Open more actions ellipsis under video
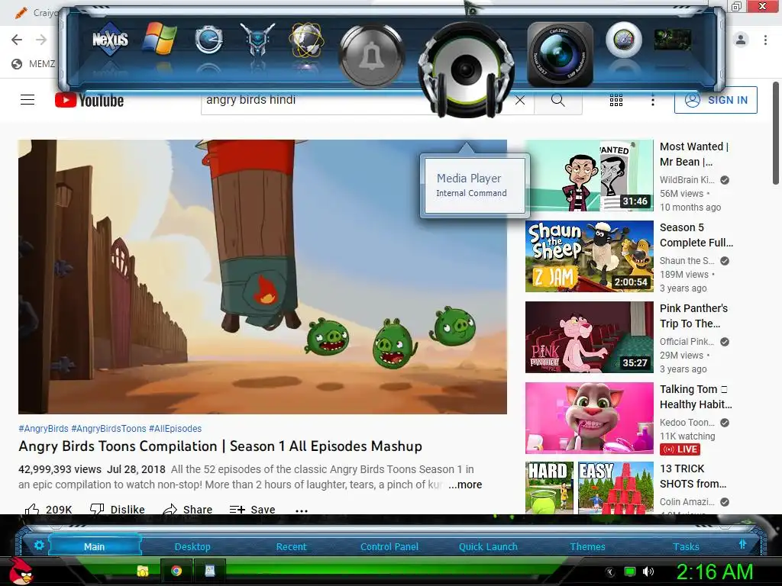The width and height of the screenshot is (782, 586). coord(301,509)
